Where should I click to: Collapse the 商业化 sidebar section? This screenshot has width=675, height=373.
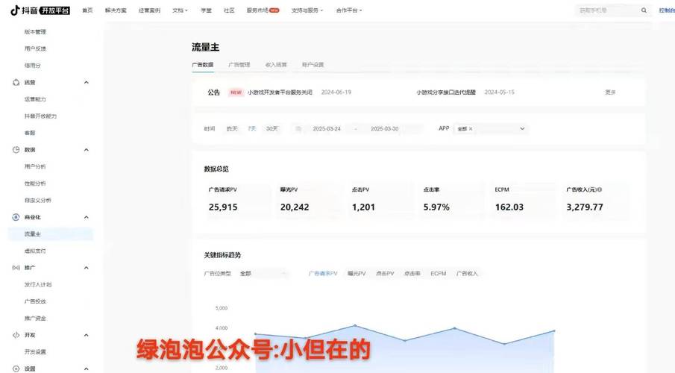point(86,217)
